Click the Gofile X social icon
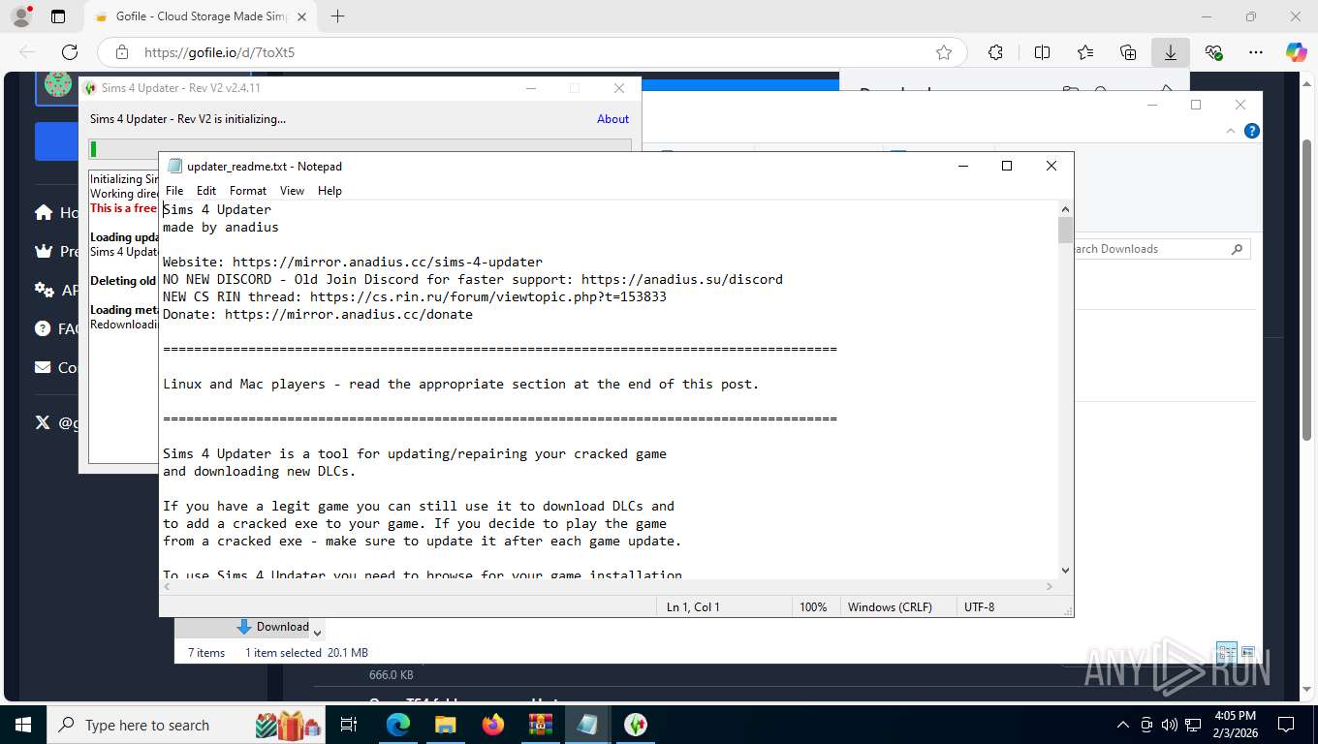The image size is (1318, 744). [x=43, y=422]
